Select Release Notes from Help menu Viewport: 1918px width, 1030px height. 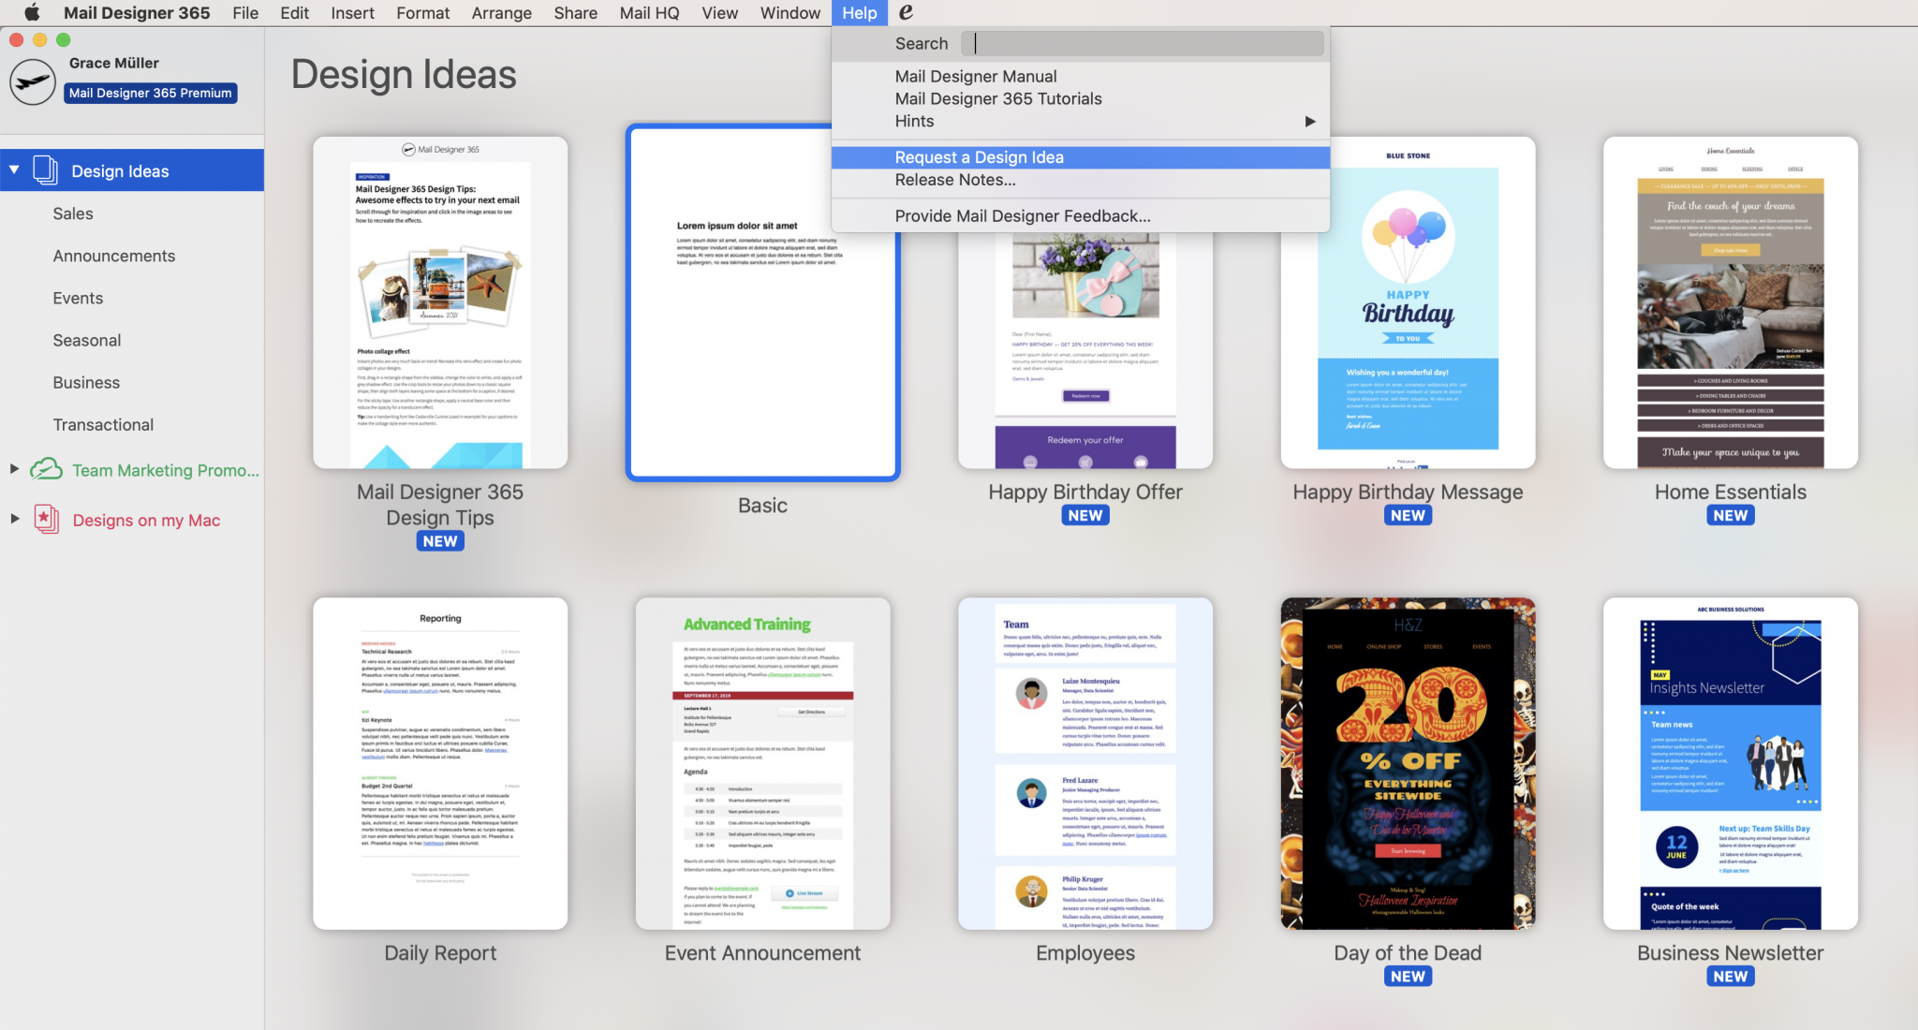954,179
